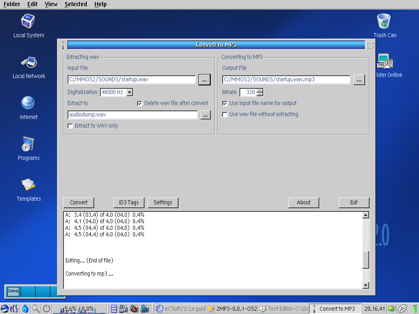Click the microphone system menu icon in the title bar
The width and height of the screenshot is (419, 314).
pyautogui.click(x=63, y=45)
